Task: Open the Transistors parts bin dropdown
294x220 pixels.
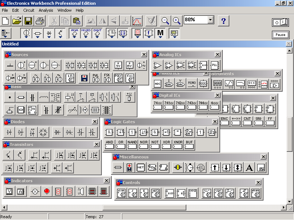Action: (60, 33)
